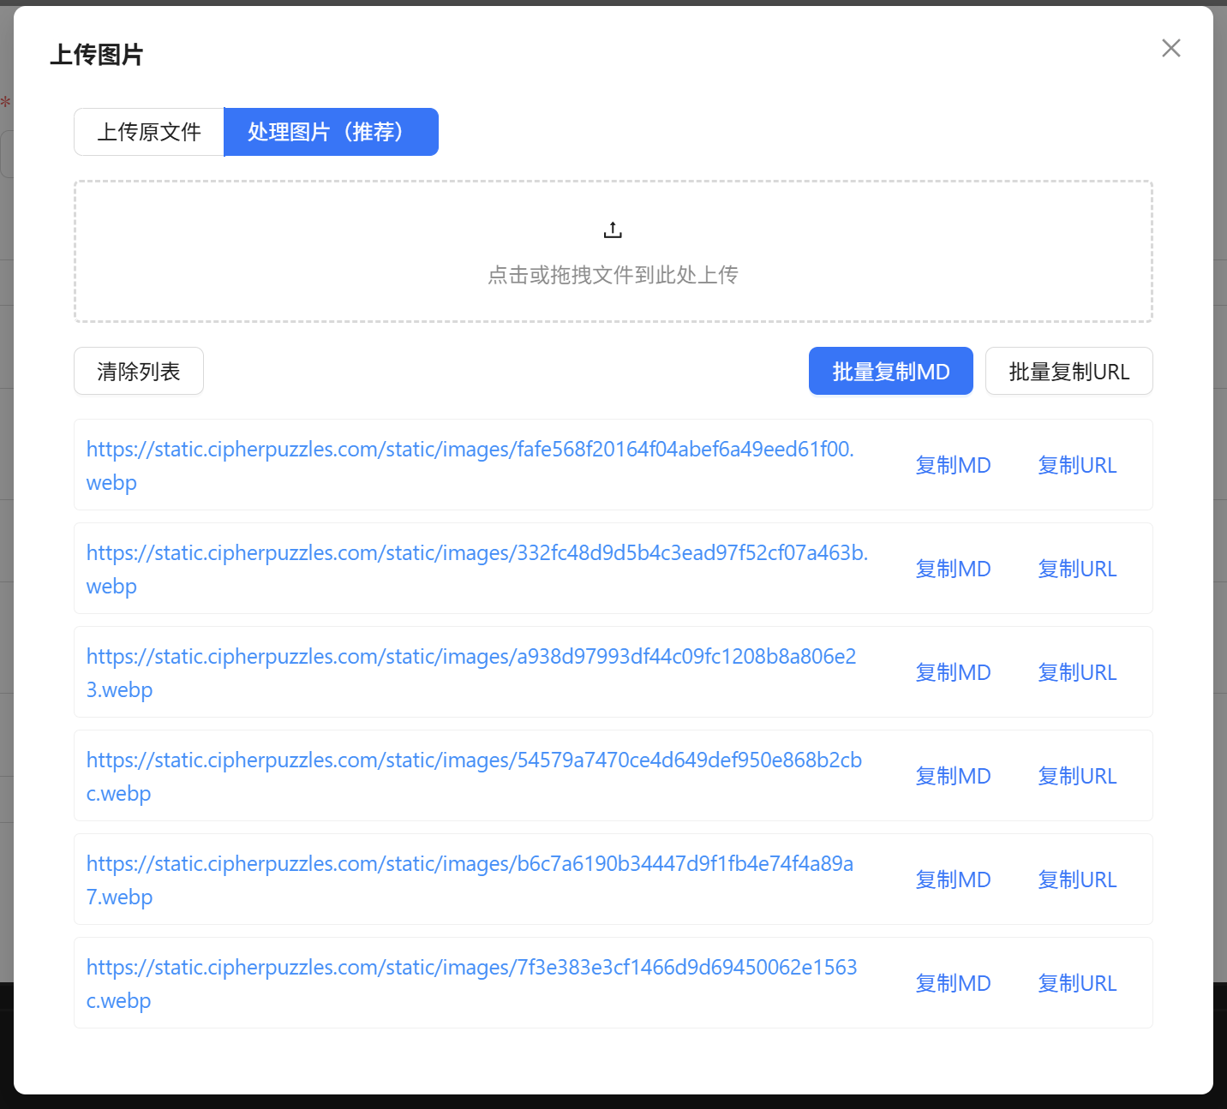Copy MD for the 54579a74 image
Screen dimensions: 1227x1109
953,777
